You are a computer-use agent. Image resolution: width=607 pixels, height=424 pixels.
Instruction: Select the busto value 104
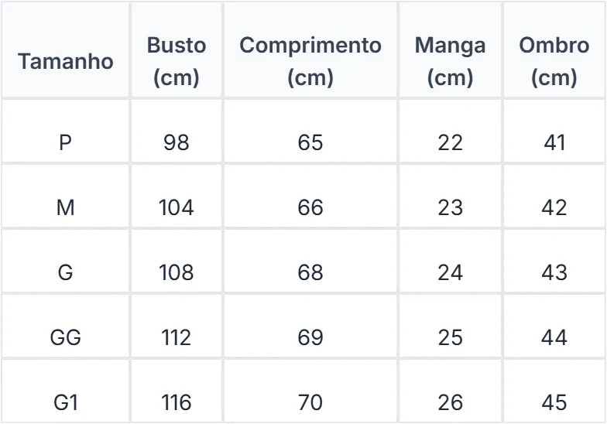pyautogui.click(x=177, y=207)
